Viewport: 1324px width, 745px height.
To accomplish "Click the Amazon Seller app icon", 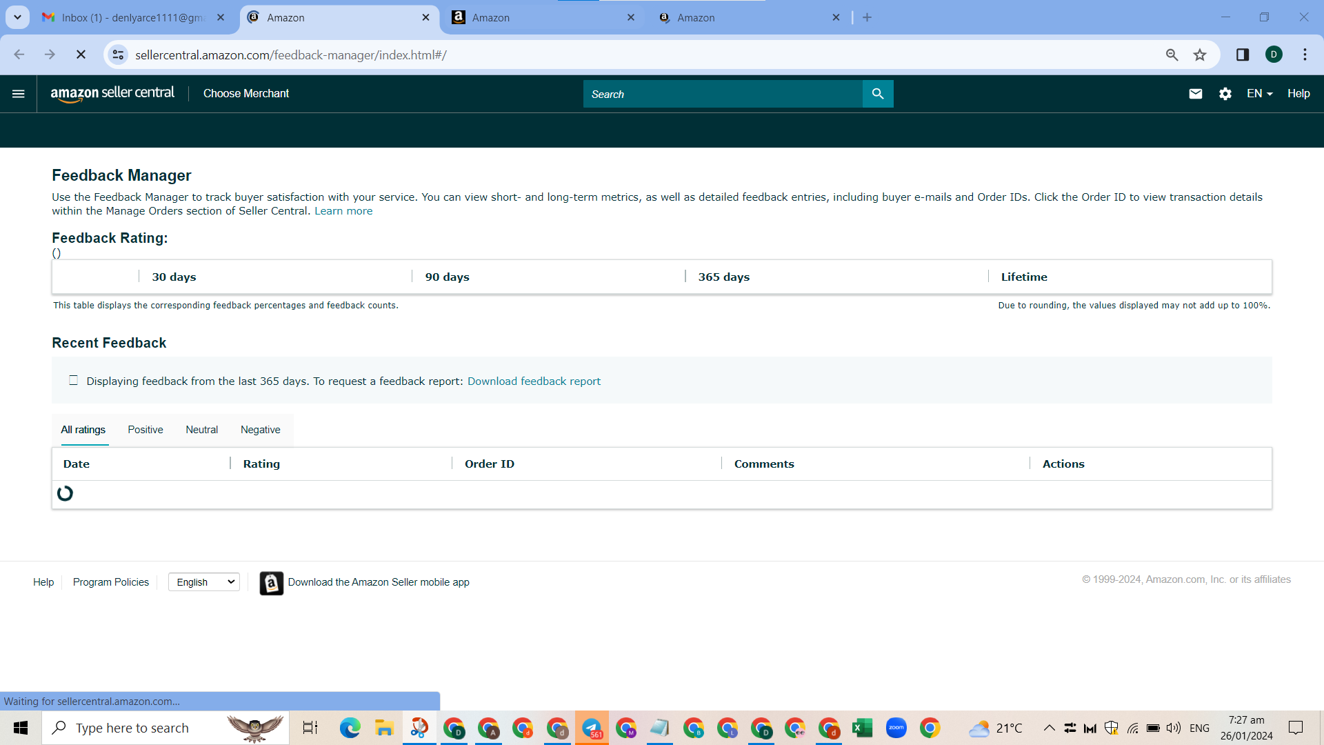I will point(272,584).
